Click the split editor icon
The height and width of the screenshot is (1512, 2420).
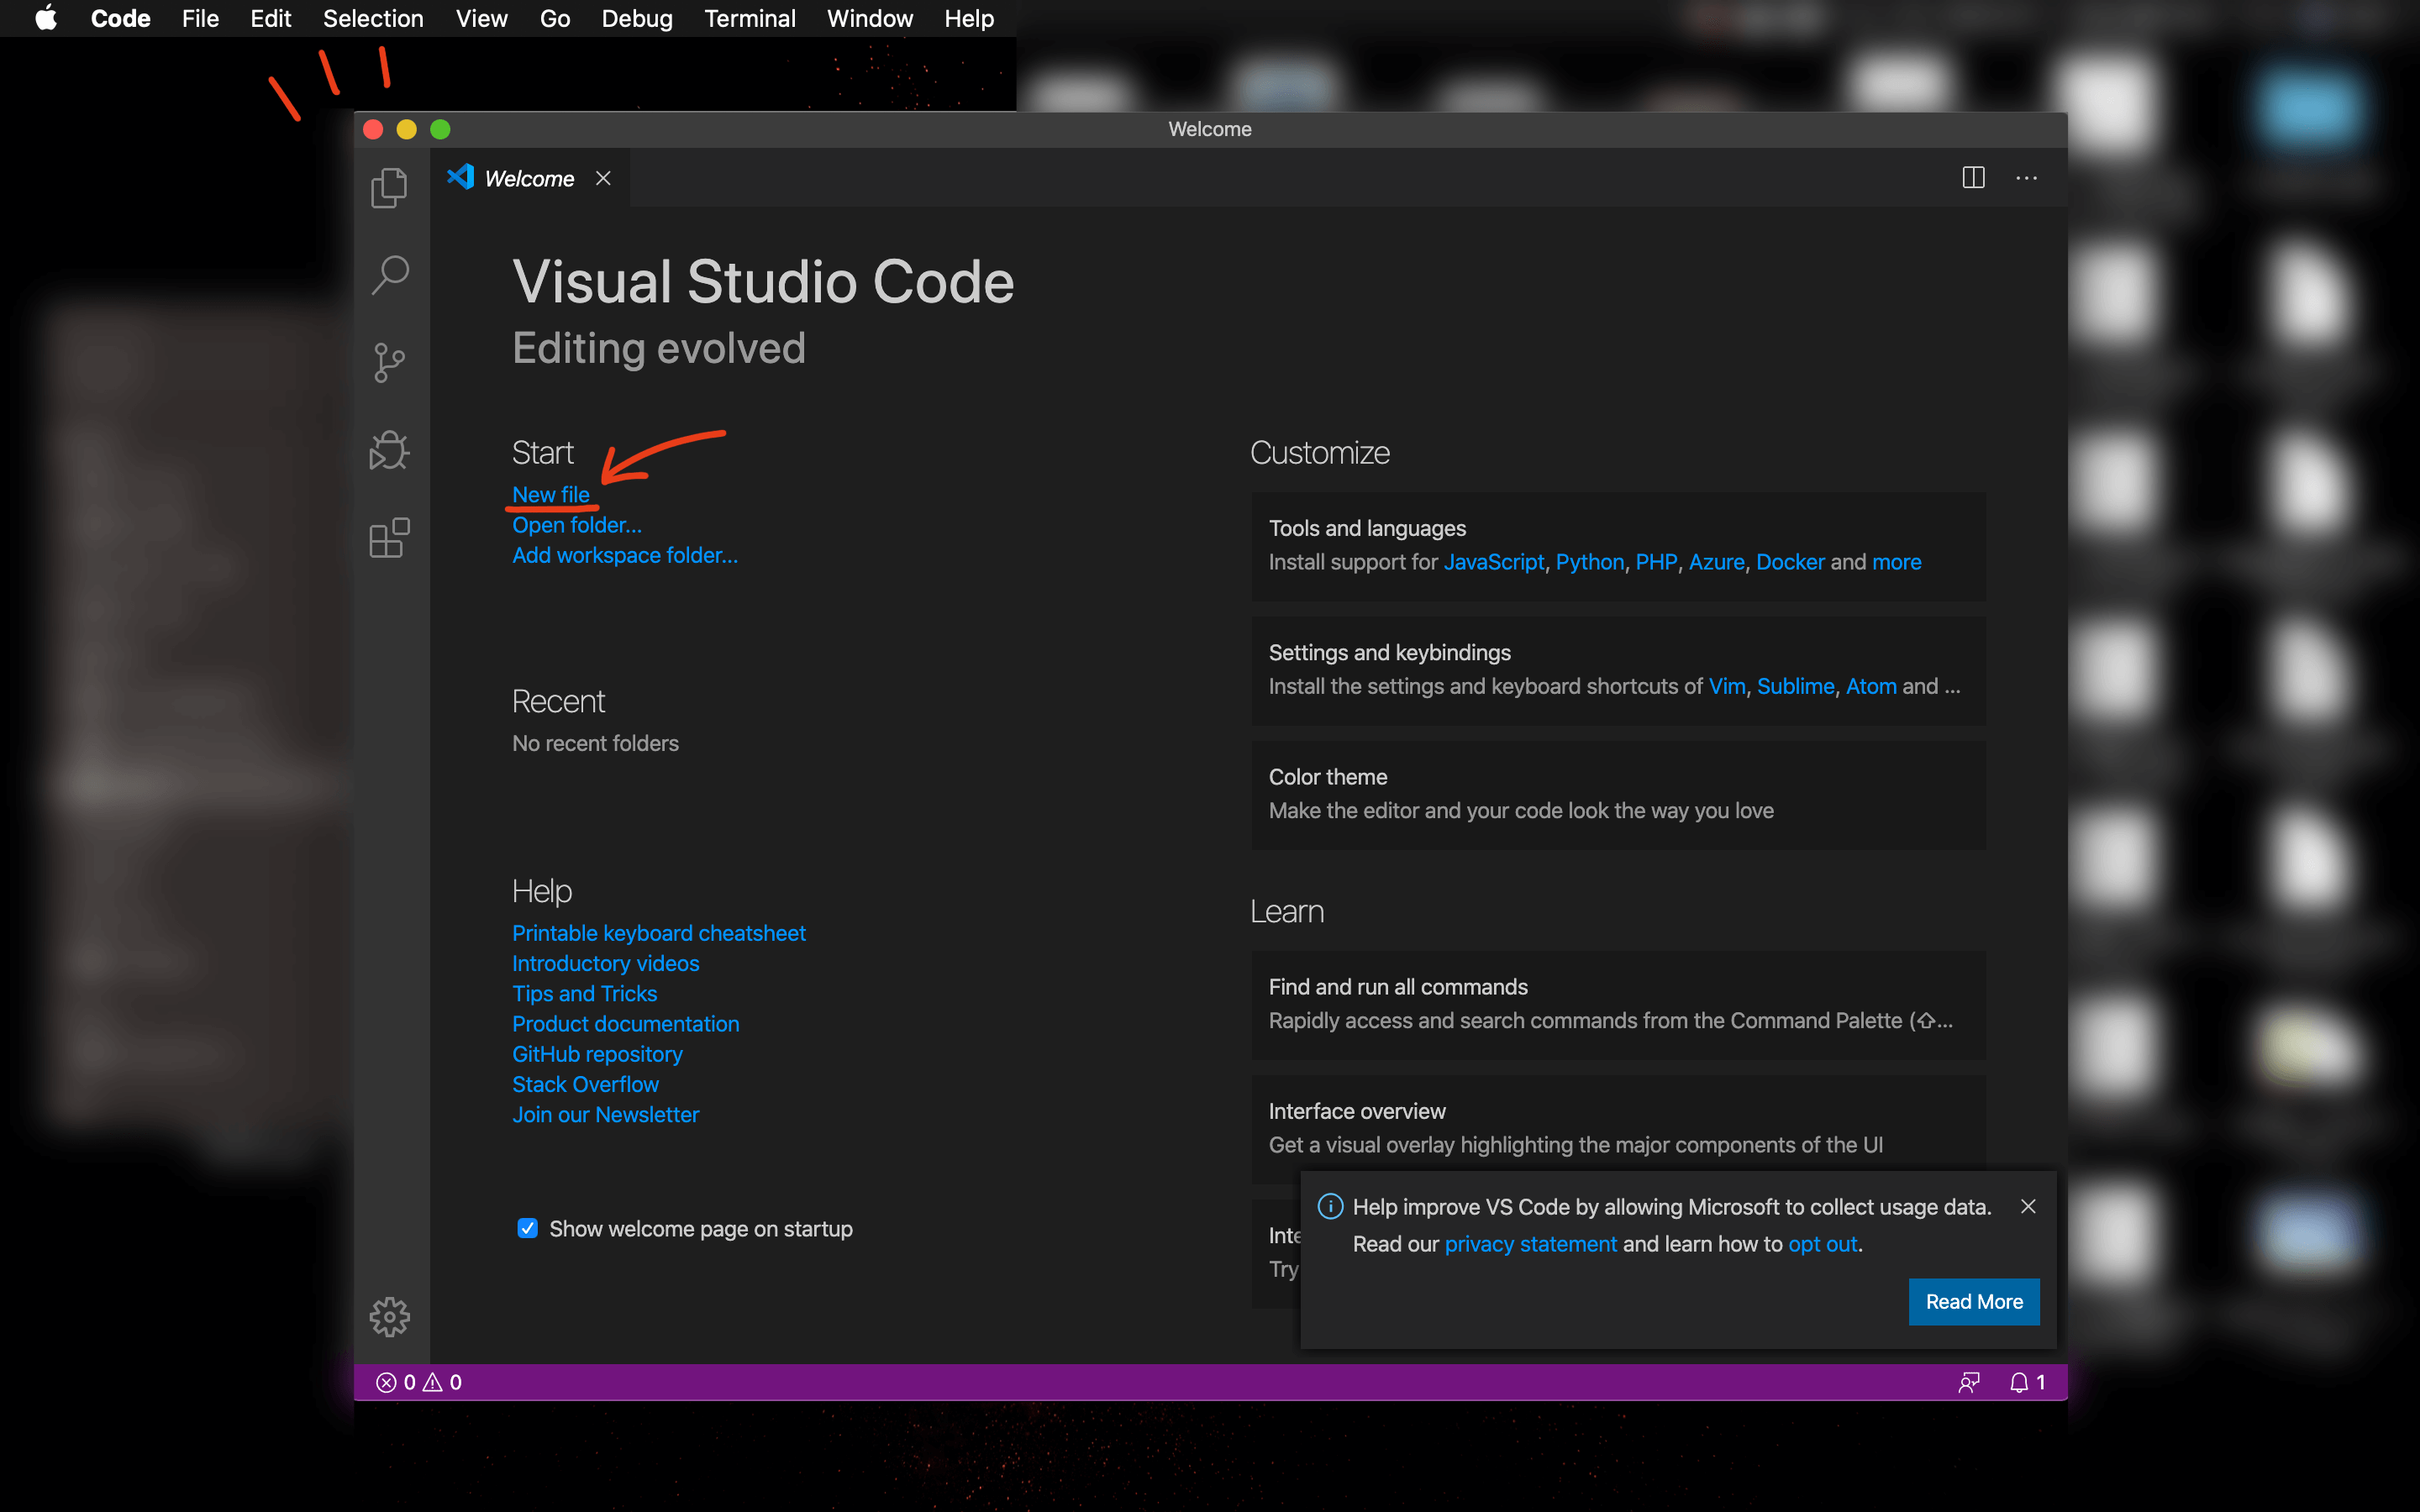(1972, 178)
